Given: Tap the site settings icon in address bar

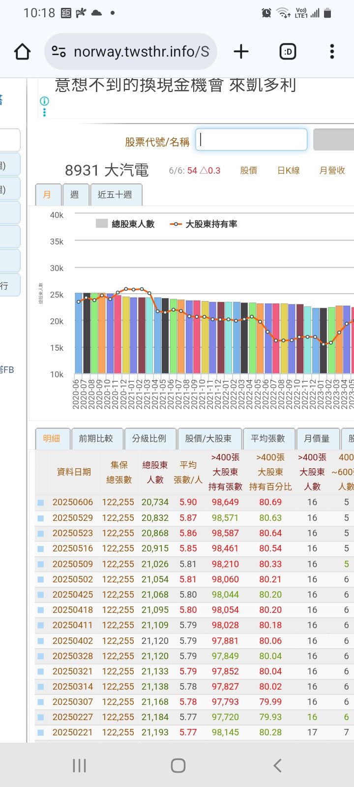Looking at the screenshot, I should tap(59, 52).
